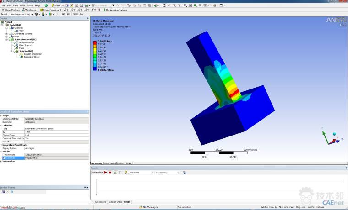Switch to the Report Preview tab
Screen dimensions: 348x210
125,163
